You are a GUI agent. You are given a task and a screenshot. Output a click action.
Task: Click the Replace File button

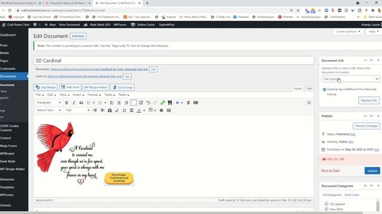(x=369, y=100)
